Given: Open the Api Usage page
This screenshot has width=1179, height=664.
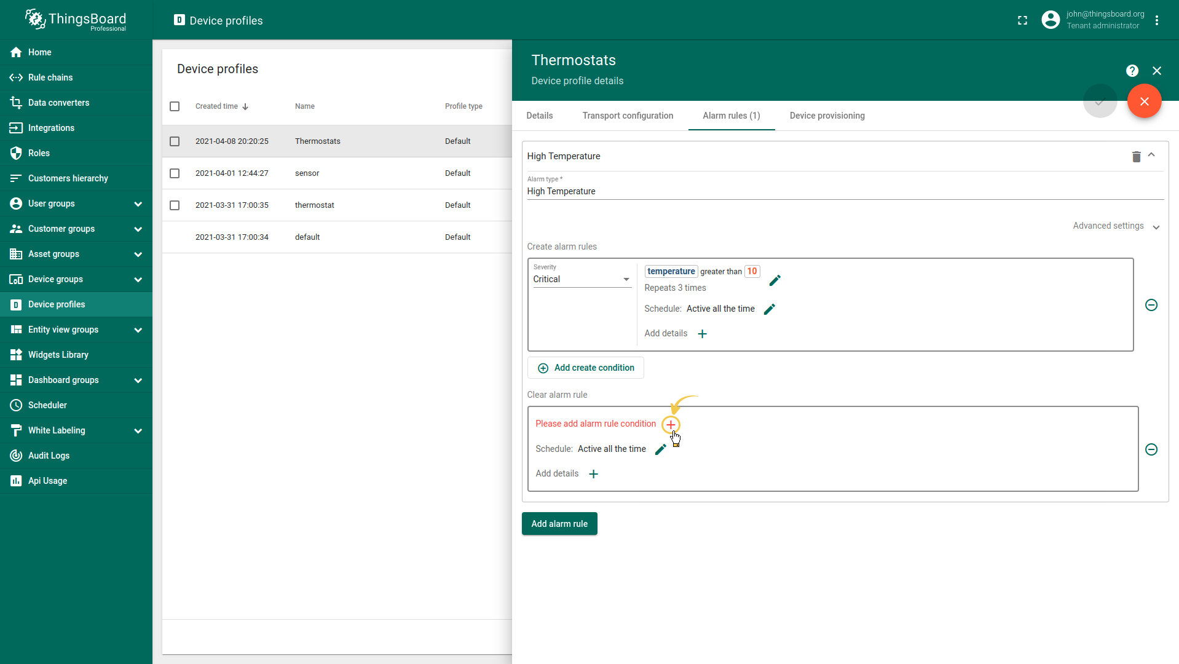Looking at the screenshot, I should [76, 481].
